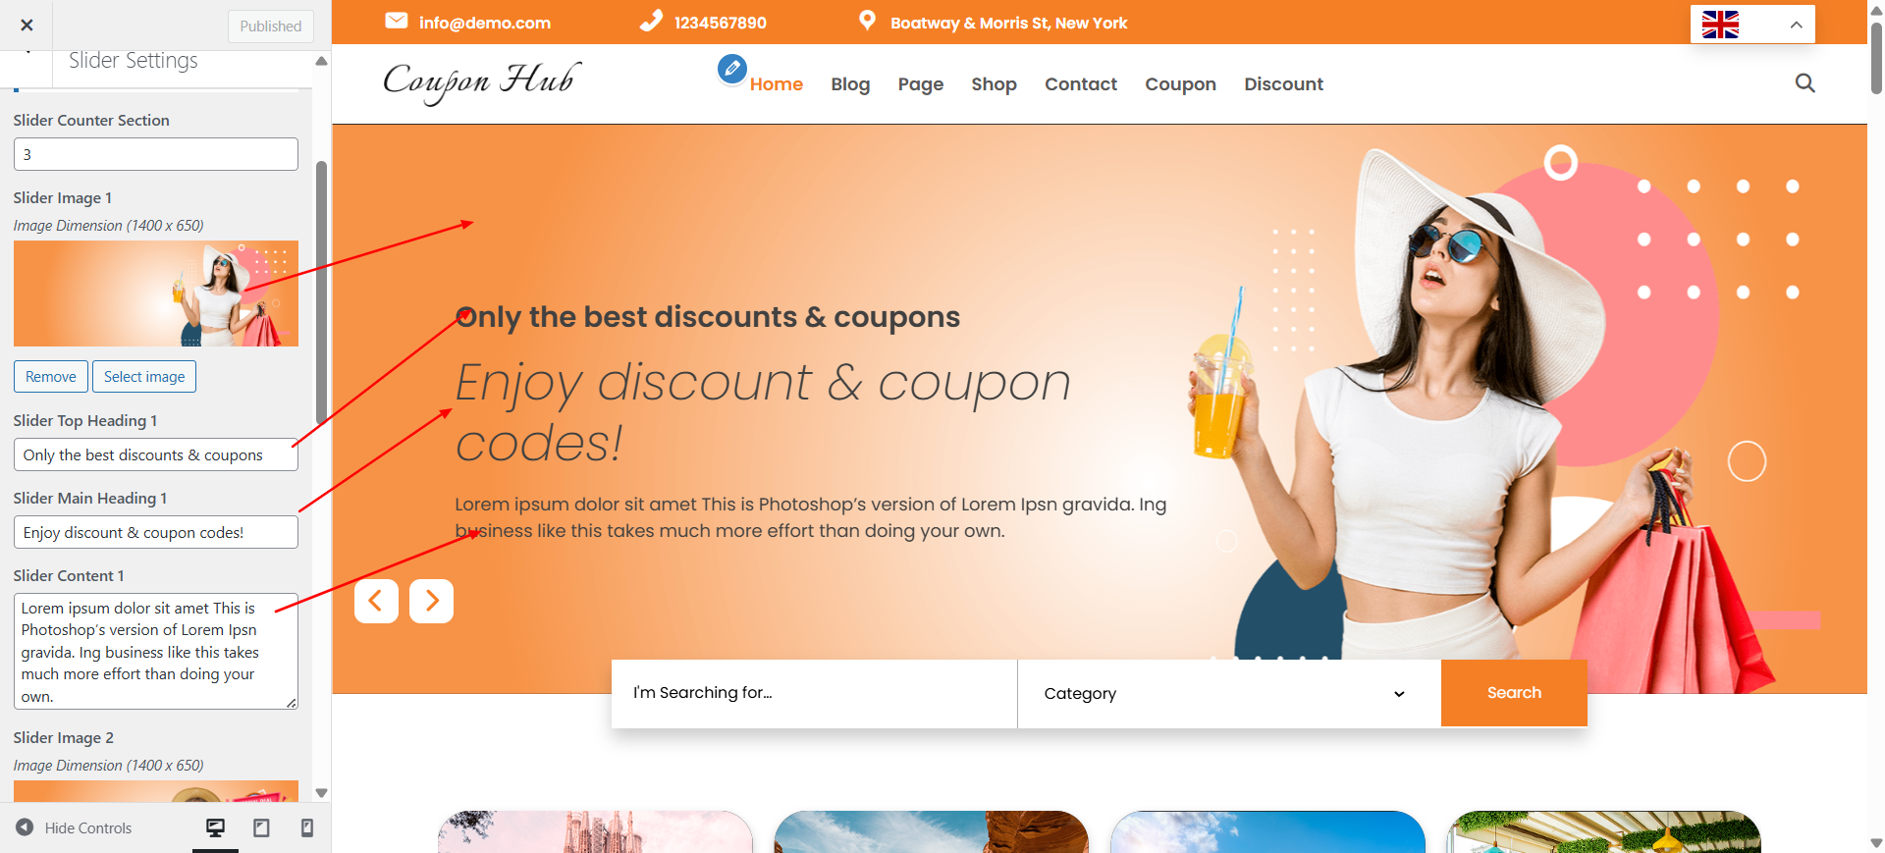Switch to desktop preview device icon
1885x853 pixels.
[215, 827]
